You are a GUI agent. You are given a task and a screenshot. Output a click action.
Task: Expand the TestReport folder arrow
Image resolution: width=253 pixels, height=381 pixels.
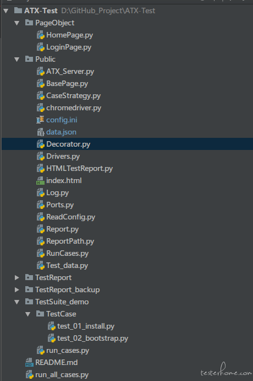16,277
